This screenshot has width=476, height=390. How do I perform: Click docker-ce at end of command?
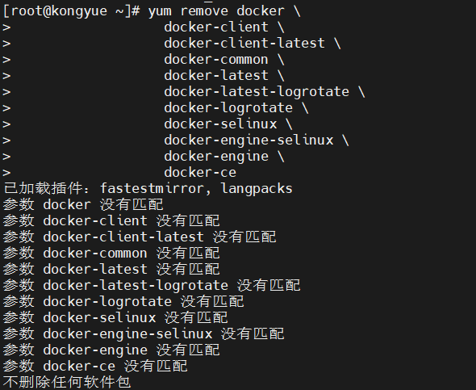point(200,173)
